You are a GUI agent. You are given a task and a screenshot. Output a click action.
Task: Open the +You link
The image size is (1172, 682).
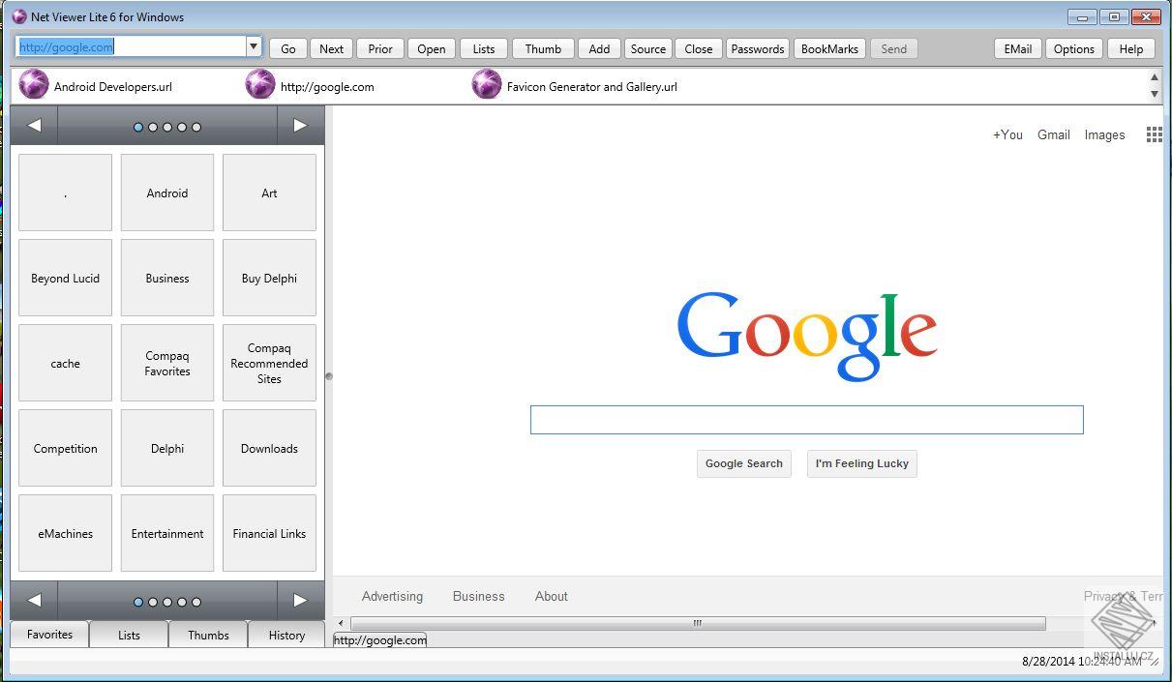pyautogui.click(x=1007, y=134)
